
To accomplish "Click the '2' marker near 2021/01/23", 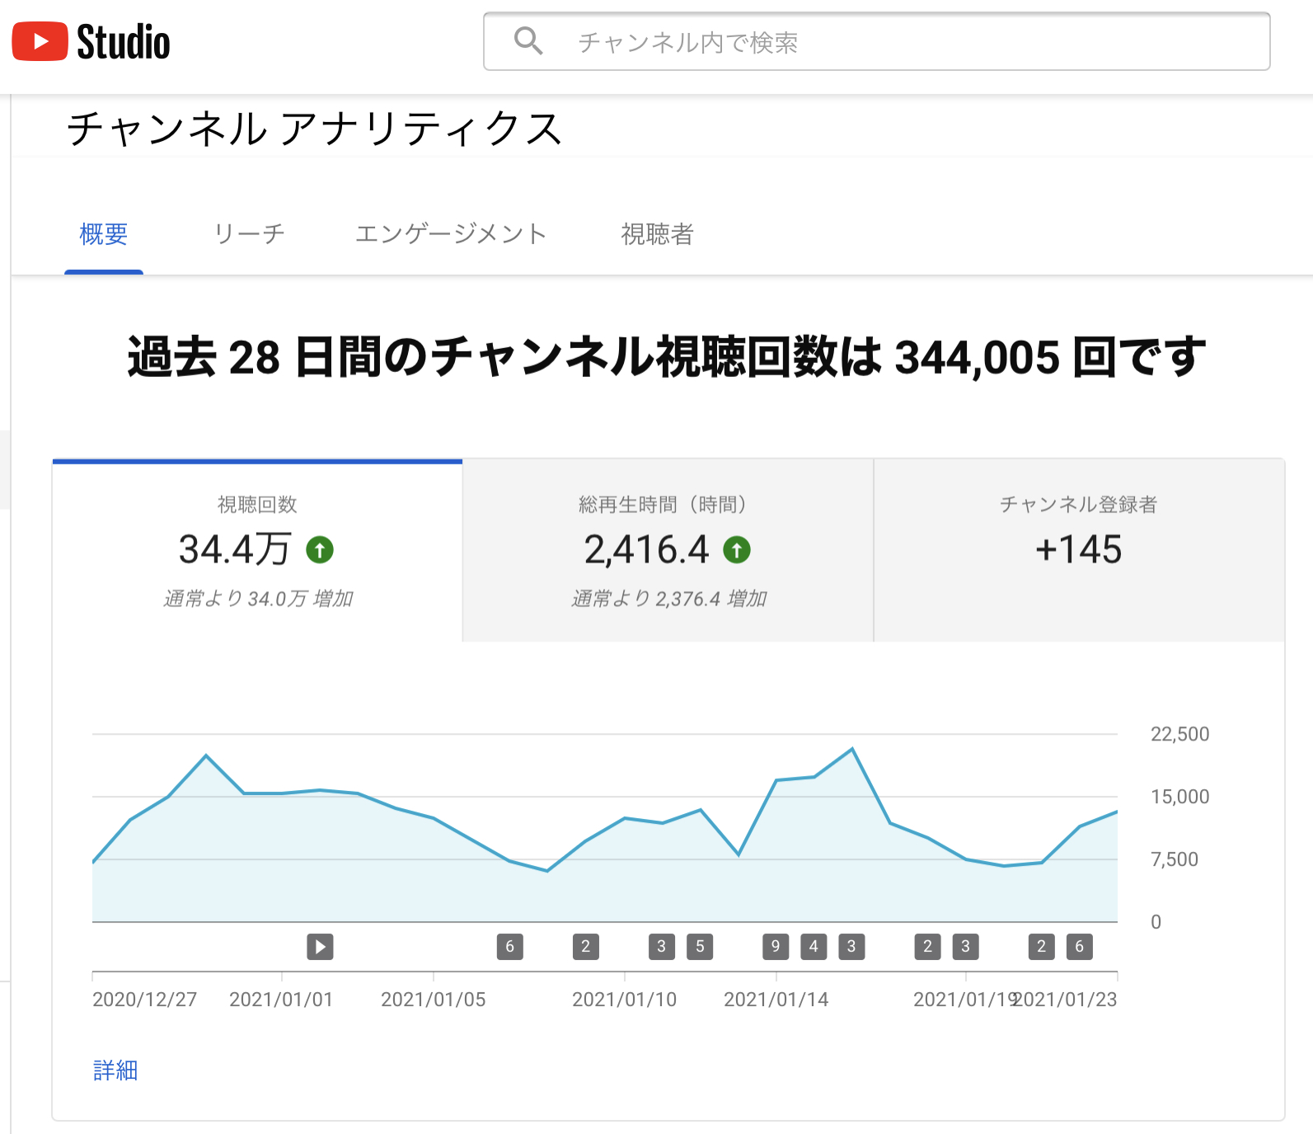I will (x=1042, y=946).
